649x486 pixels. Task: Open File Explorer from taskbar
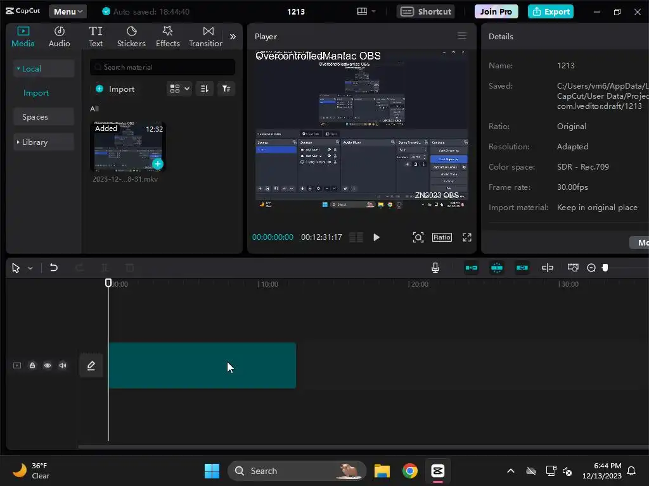pyautogui.click(x=382, y=471)
